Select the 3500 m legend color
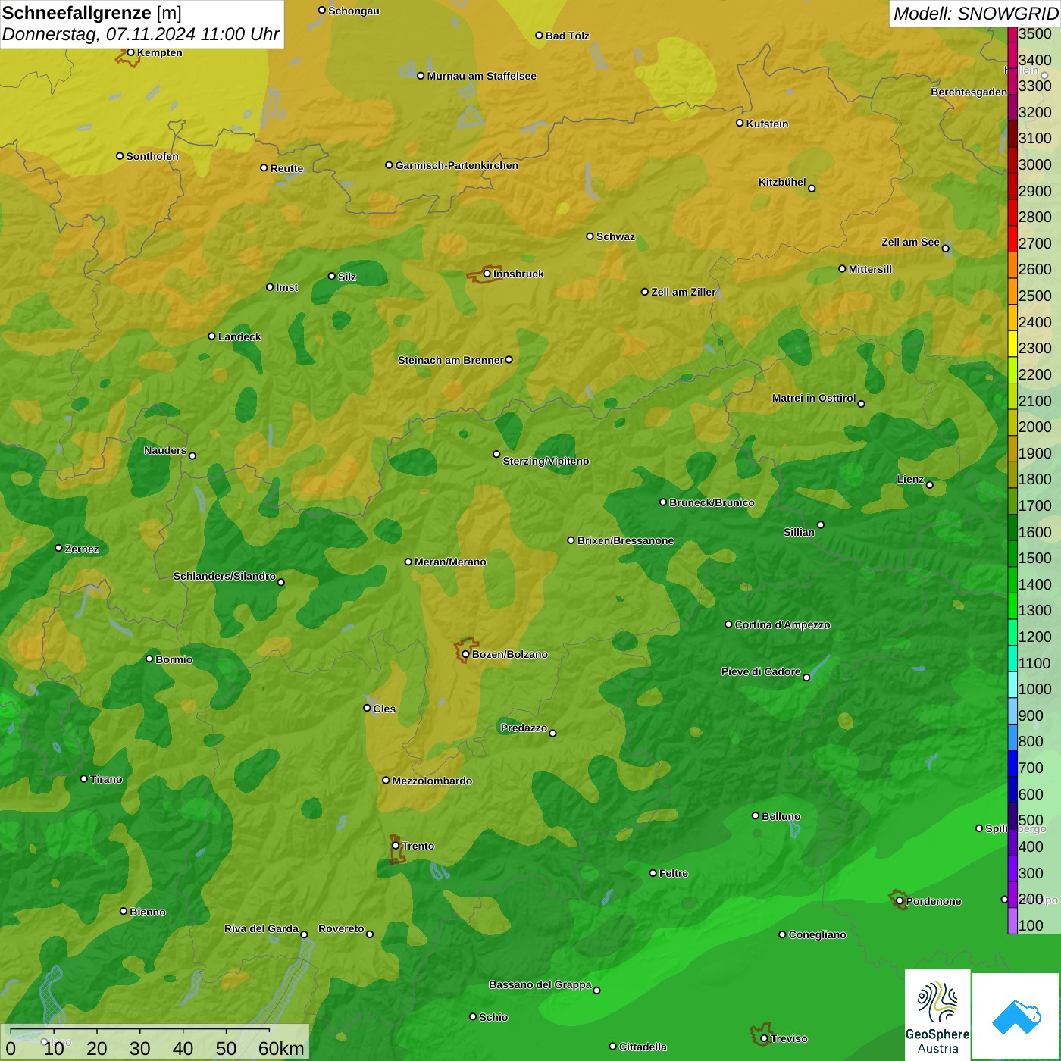Image resolution: width=1061 pixels, height=1061 pixels. click(1012, 33)
